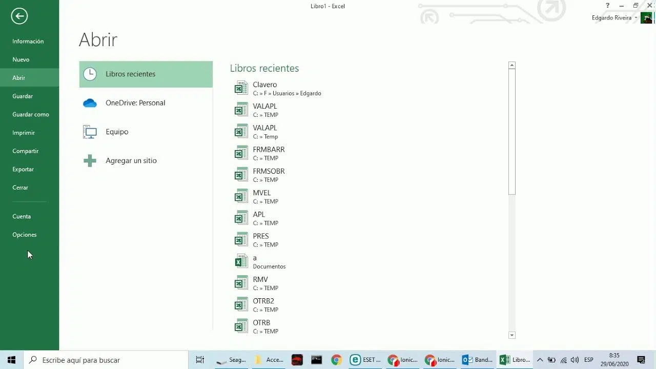Click the volume icon in system tray
The width and height of the screenshot is (656, 369).
tap(575, 360)
